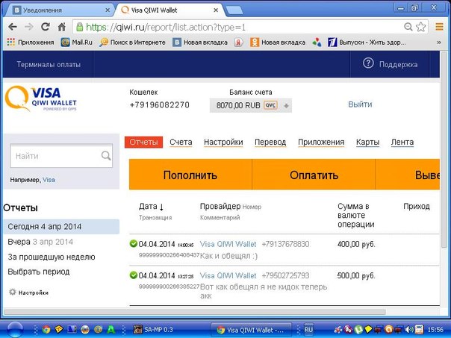Screen dimensions: 451x338
Task: Click the Visa QIWI Wallet logo
Action: (x=41, y=98)
